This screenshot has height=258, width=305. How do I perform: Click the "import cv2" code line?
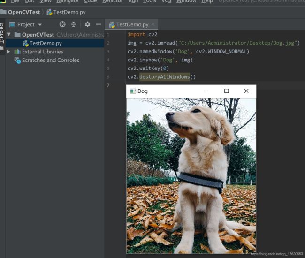pos(142,34)
